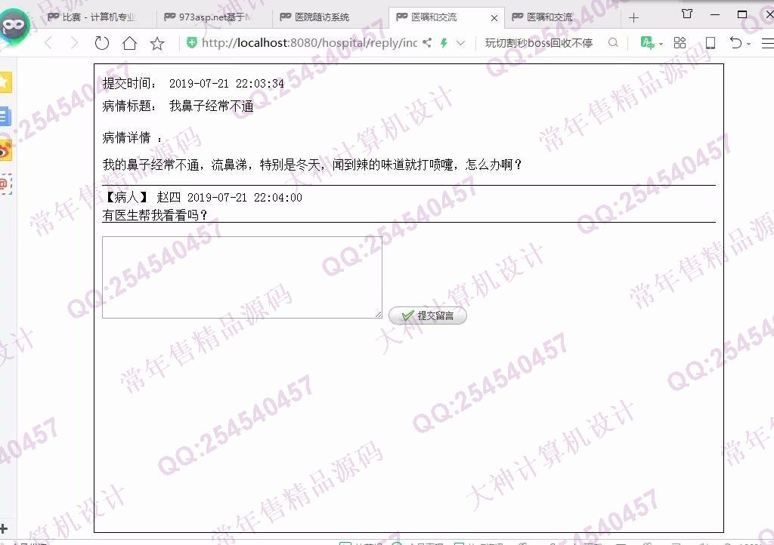
Task: Click the 【病人】 role tag
Action: (x=126, y=198)
